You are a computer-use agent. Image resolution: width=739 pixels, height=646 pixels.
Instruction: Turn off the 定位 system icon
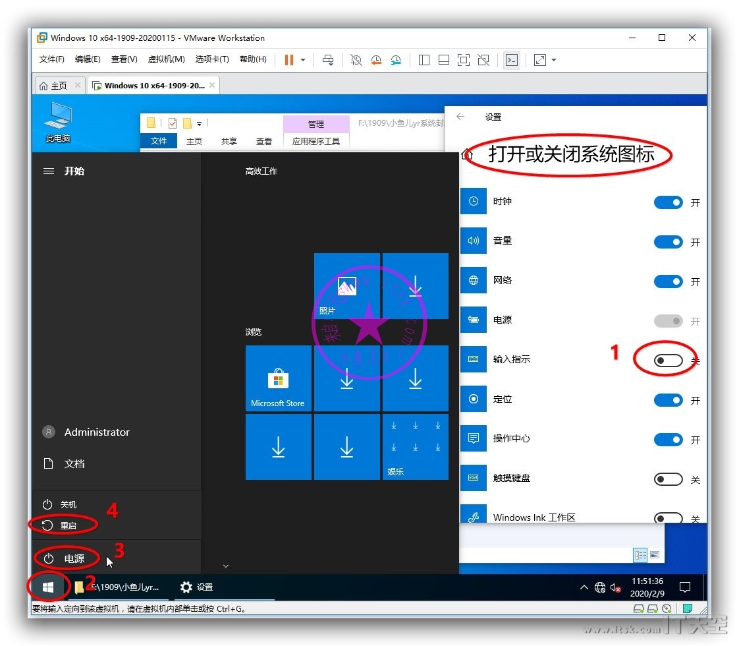point(668,400)
